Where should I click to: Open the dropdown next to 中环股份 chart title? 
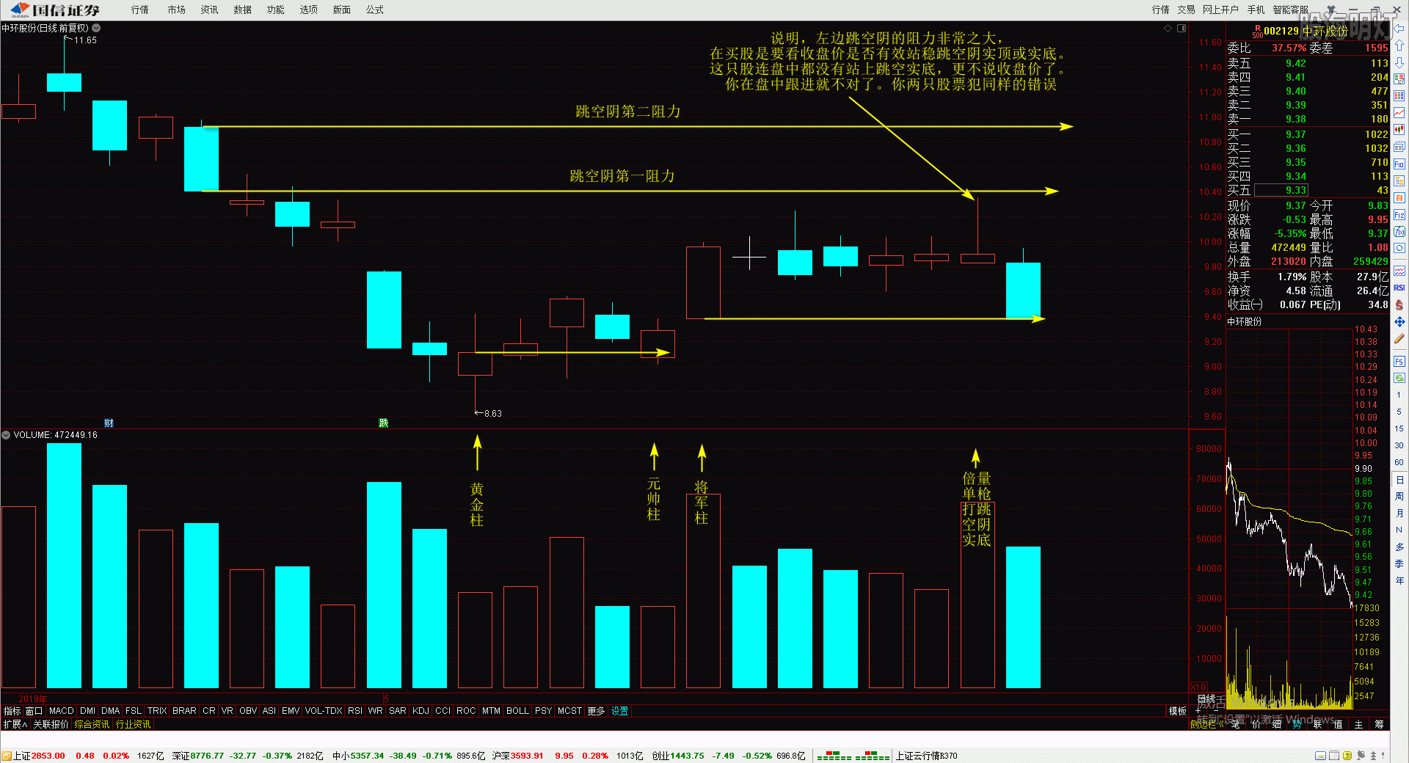point(96,28)
